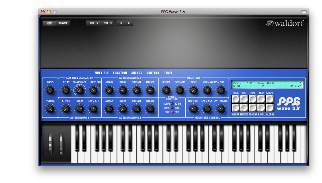The width and height of the screenshot is (322, 183).
Task: Click ADSR Envelope 1 RELEASE knob
Action: pos(150,90)
